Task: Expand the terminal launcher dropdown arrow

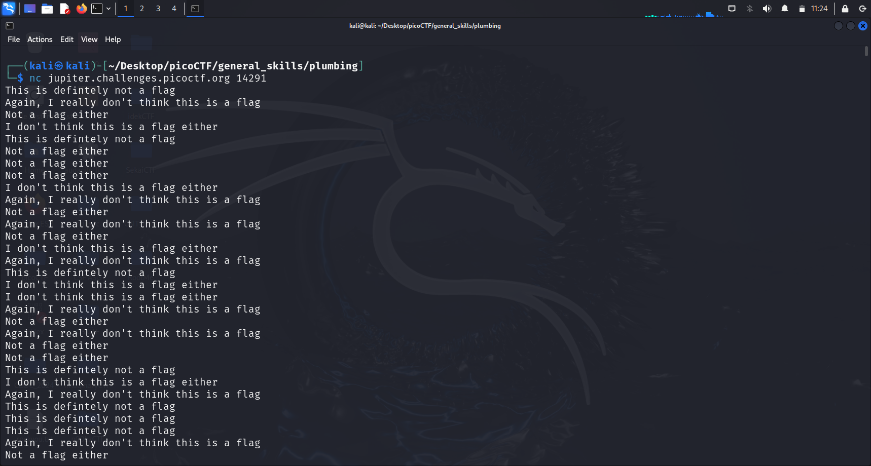Action: [x=108, y=9]
